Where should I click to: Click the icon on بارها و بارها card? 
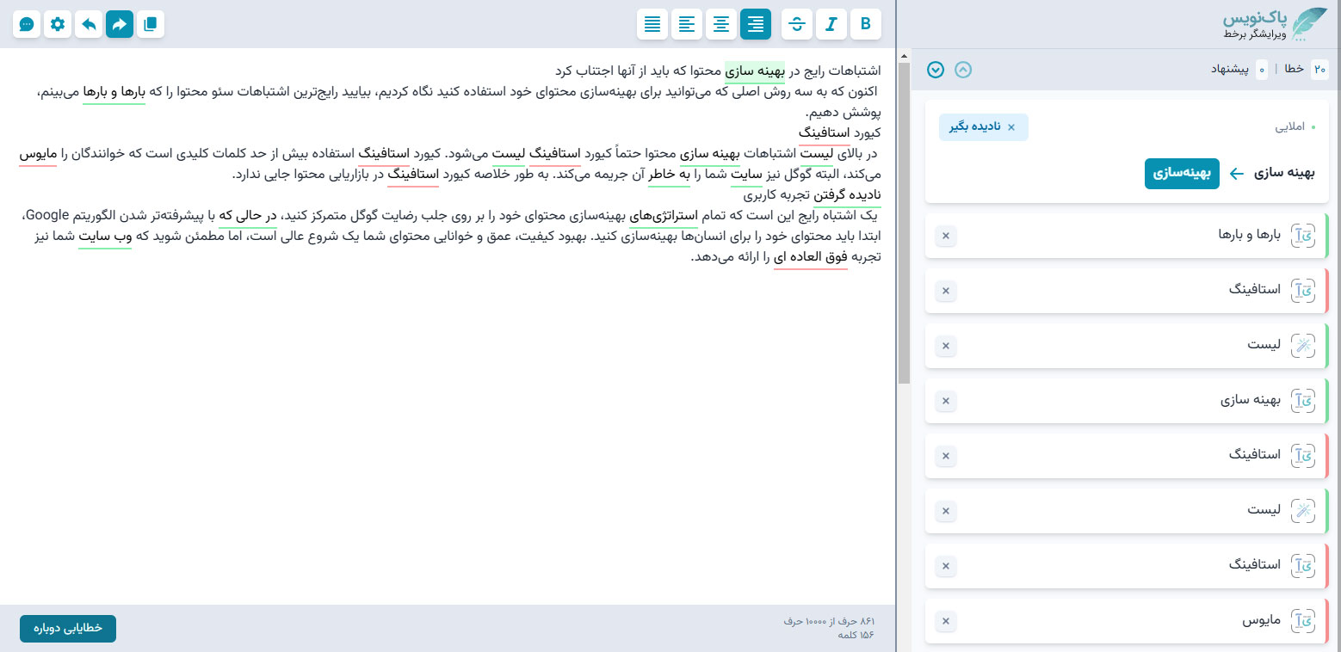pyautogui.click(x=1304, y=236)
